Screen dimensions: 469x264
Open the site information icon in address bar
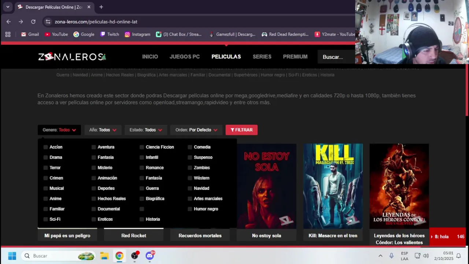click(48, 22)
